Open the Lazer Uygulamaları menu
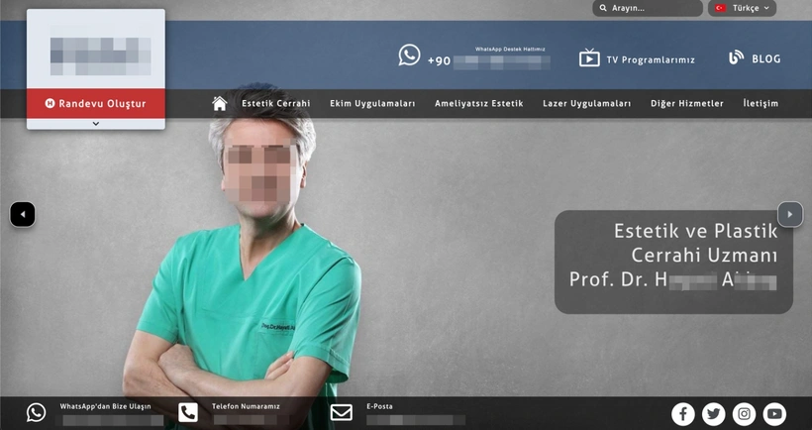The height and width of the screenshot is (430, 812). pos(586,103)
